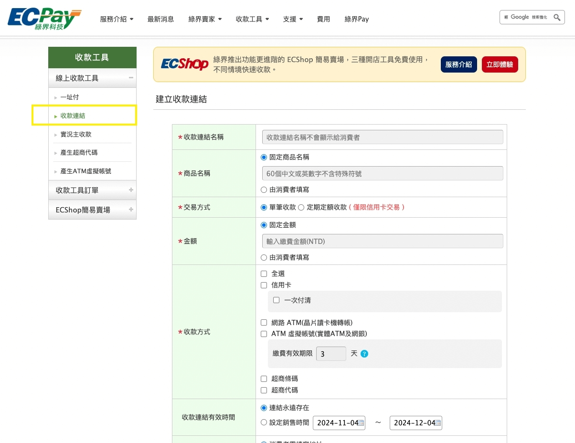Click the ECPay logo
Viewport: 575px width, 443px height.
pyautogui.click(x=44, y=19)
